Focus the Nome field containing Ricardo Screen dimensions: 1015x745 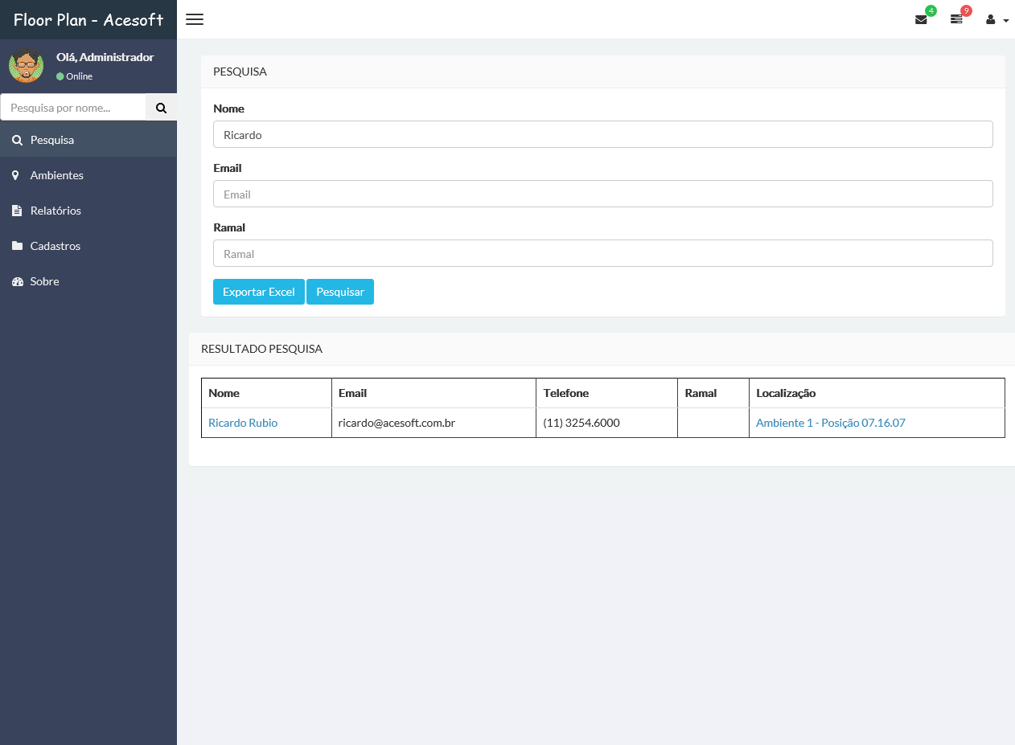(603, 135)
